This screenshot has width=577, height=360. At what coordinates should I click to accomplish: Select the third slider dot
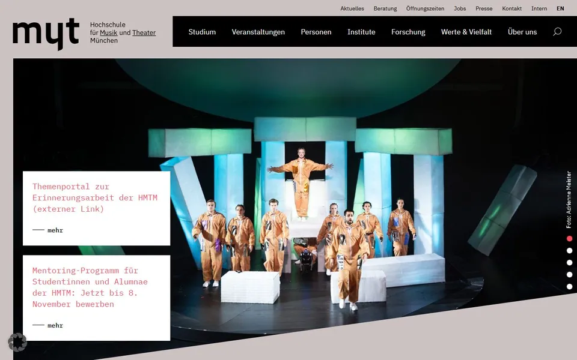569,263
